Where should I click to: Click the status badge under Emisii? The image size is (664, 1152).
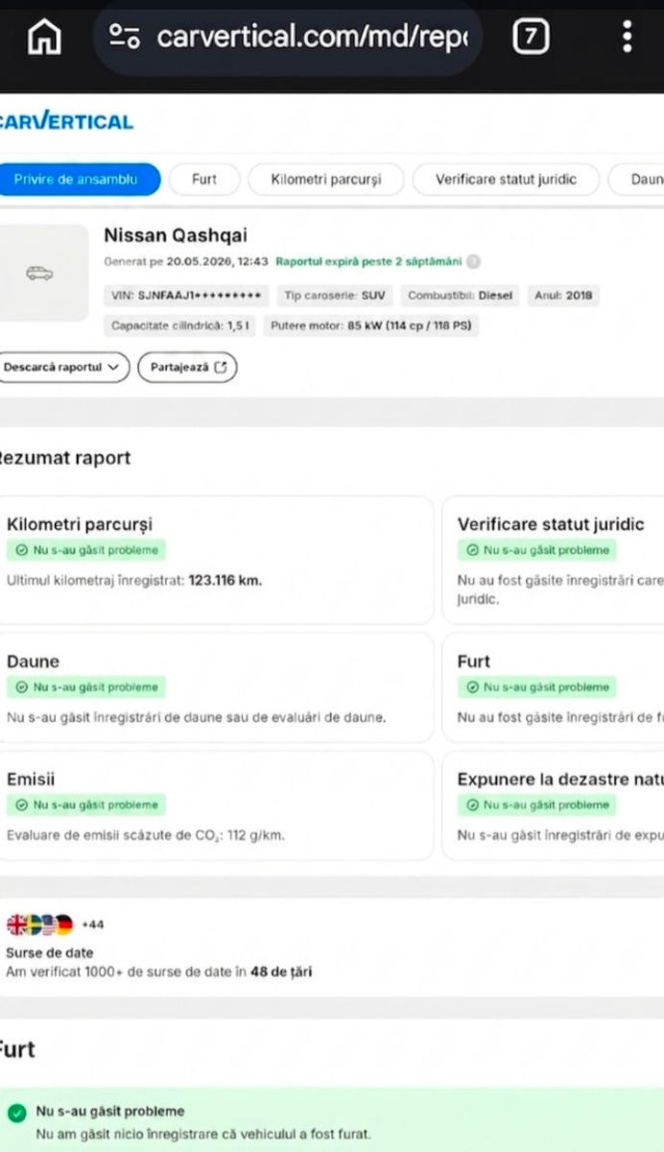coord(85,804)
